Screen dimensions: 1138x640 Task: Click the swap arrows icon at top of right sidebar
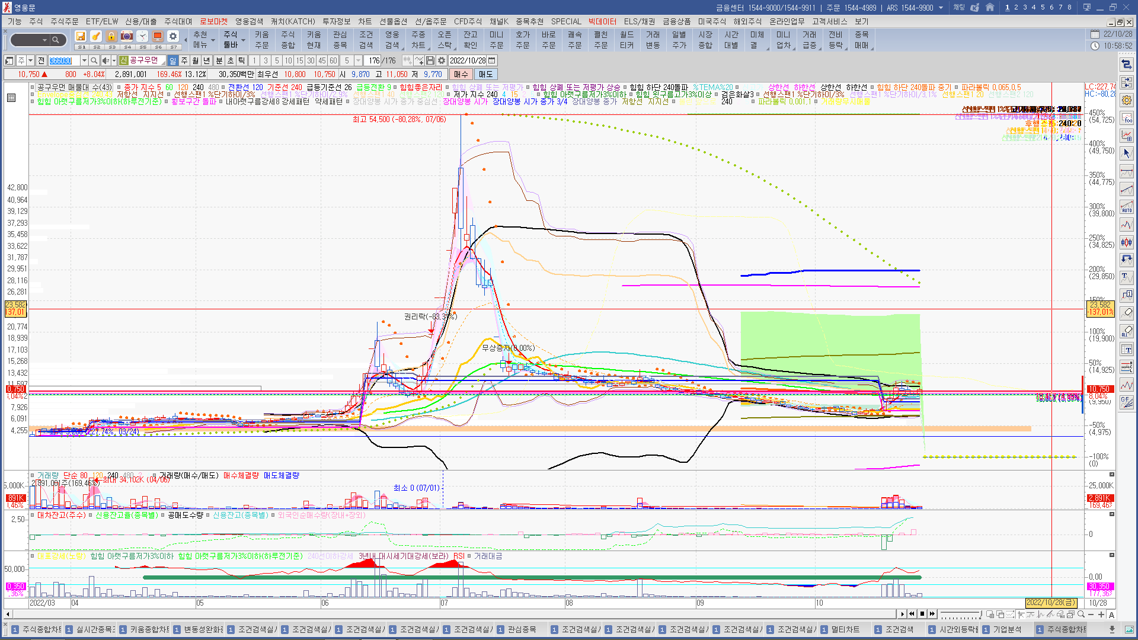(1126, 64)
